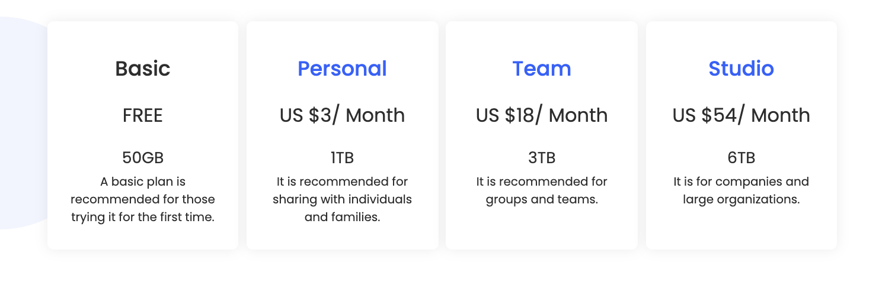Select the US $18/ Month price
This screenshot has height=285, width=895.
pos(542,115)
